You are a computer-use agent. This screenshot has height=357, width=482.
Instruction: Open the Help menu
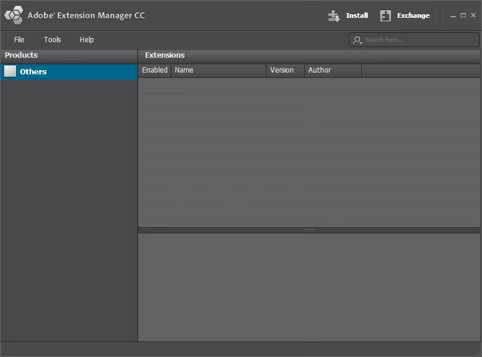click(x=86, y=40)
